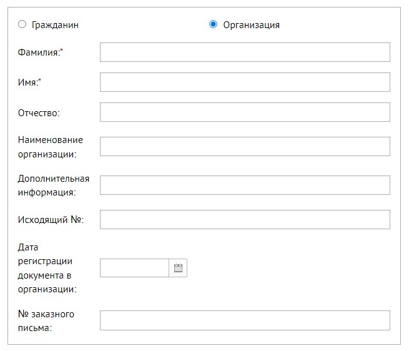Click the Отчество label text
The height and width of the screenshot is (351, 409).
pyautogui.click(x=38, y=113)
